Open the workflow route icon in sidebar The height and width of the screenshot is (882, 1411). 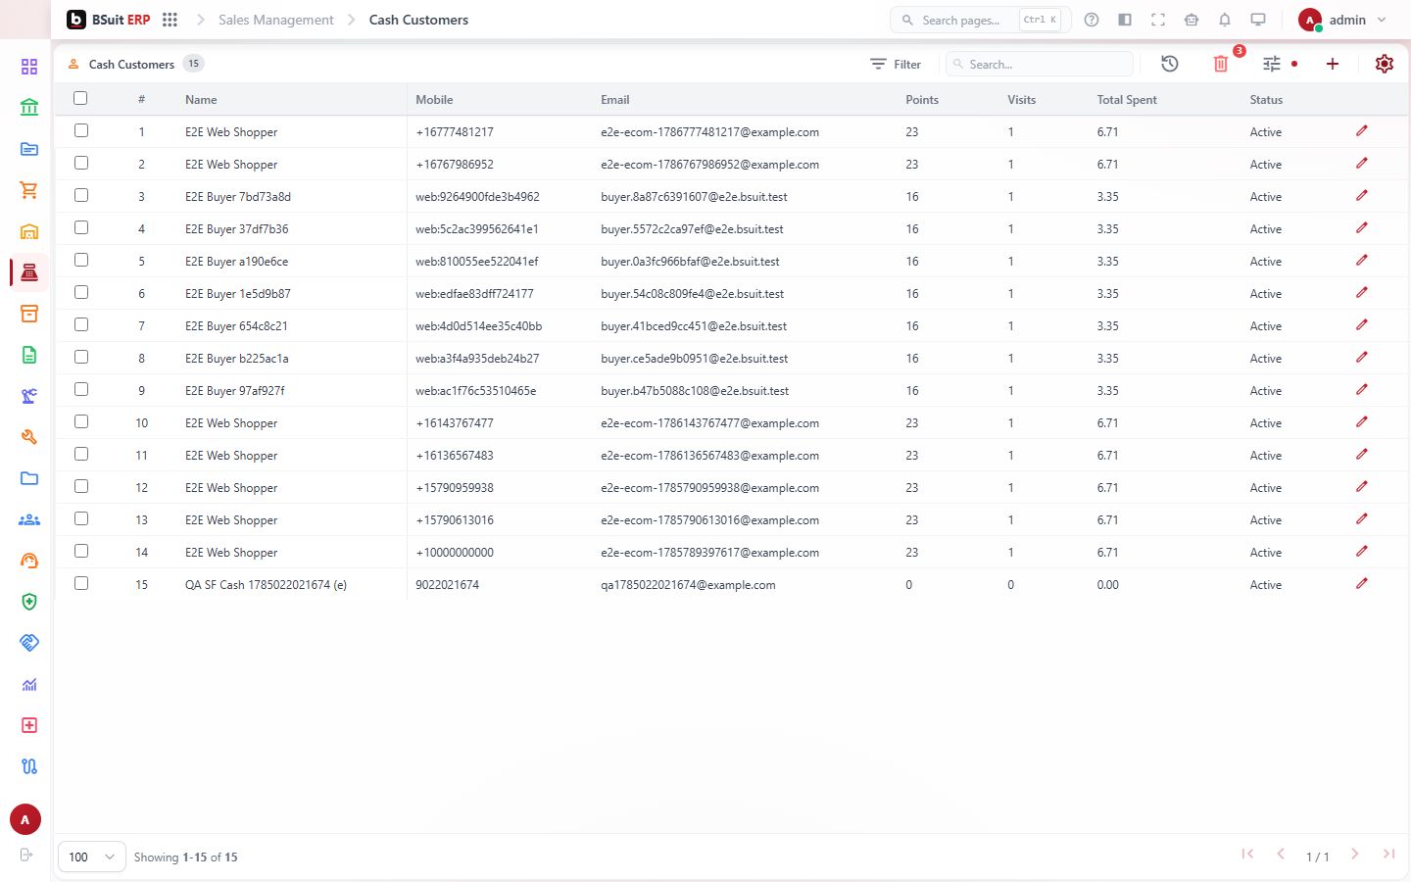29,766
